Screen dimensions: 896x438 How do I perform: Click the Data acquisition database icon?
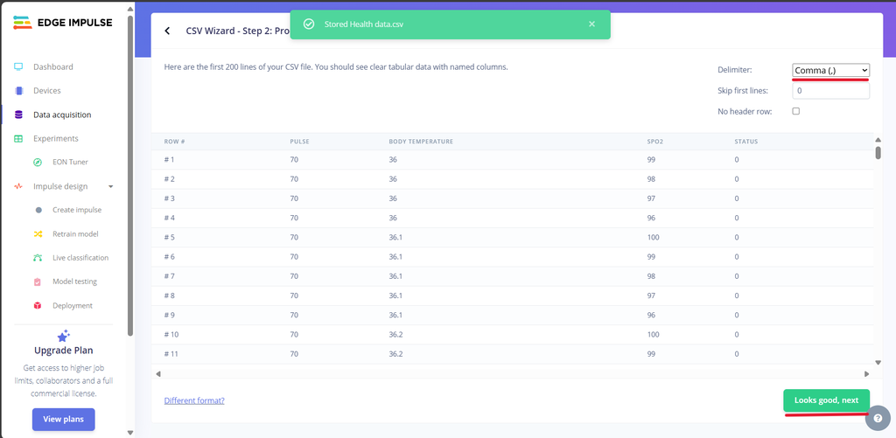coord(18,115)
